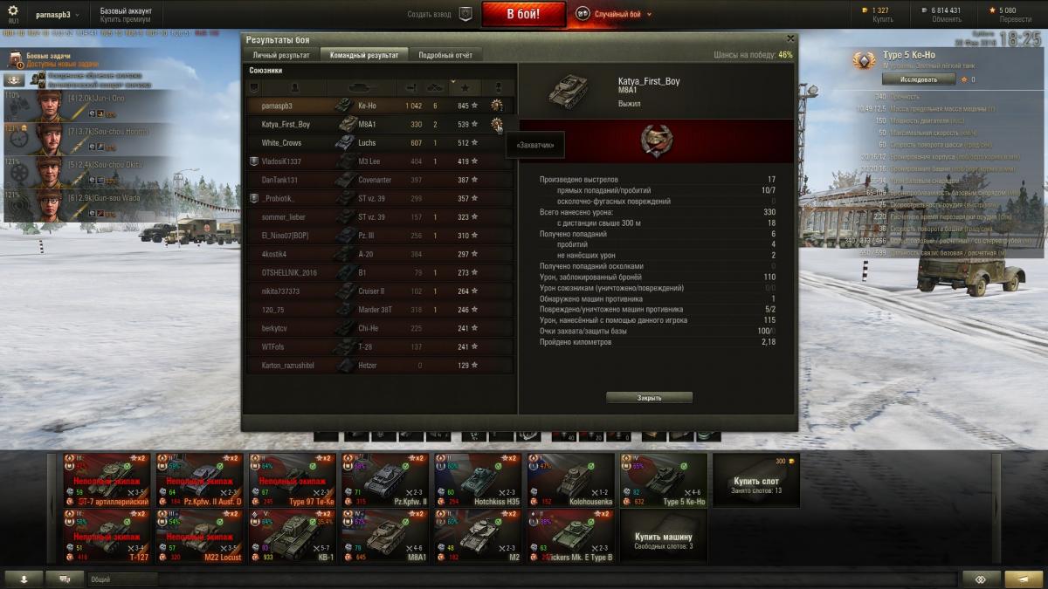1048x589 pixels.
Task: Click the M8A1 tank image in detail panel
Action: click(568, 90)
